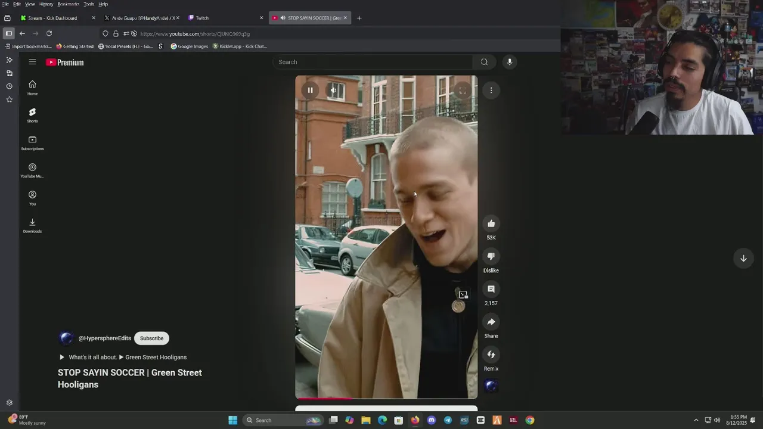Image resolution: width=763 pixels, height=429 pixels.
Task: Share this Short
Action: [x=491, y=322]
